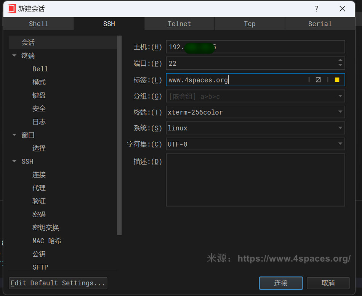Switch to the Serial tab
362x296 pixels.
[320, 24]
